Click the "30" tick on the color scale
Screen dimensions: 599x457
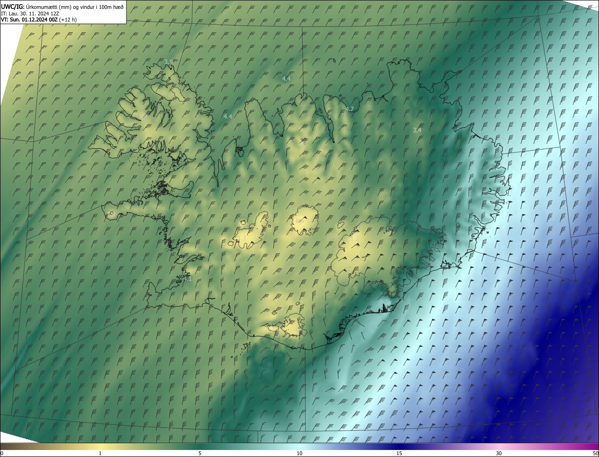pos(499,453)
